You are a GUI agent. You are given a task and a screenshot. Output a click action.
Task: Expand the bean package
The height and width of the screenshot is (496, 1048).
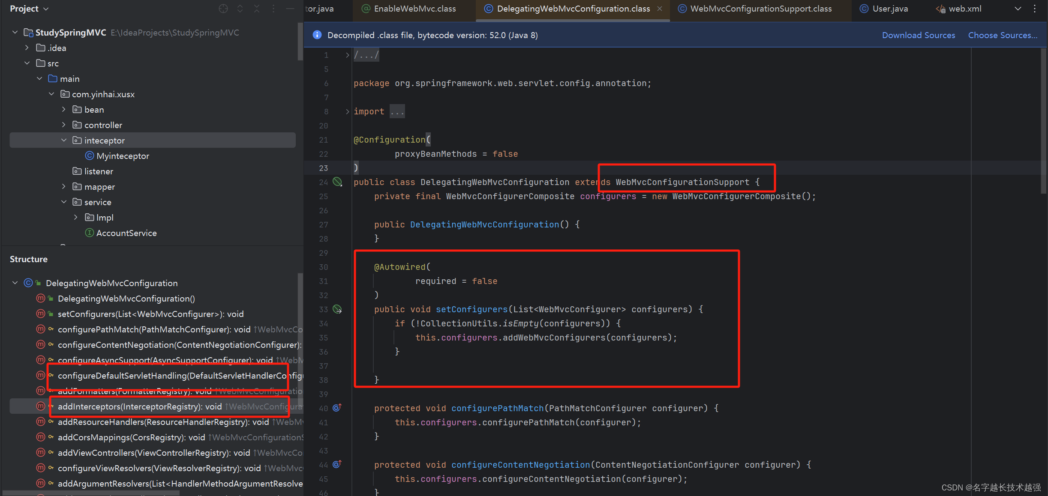[63, 109]
